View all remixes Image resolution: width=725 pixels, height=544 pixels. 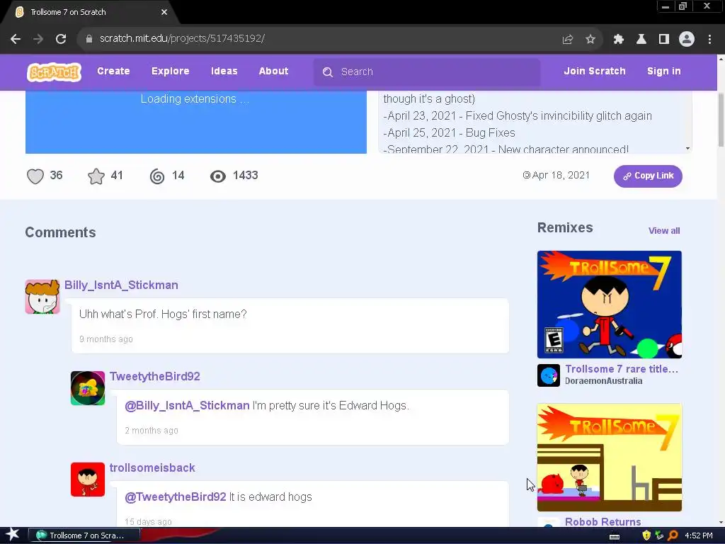(664, 231)
